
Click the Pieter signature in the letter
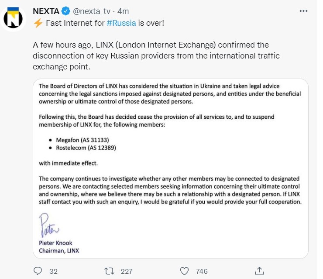point(48,225)
